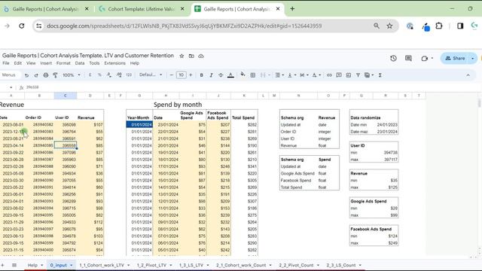The width and height of the screenshot is (482, 271).
Task: Decrease decimal places button
Action: (109, 75)
